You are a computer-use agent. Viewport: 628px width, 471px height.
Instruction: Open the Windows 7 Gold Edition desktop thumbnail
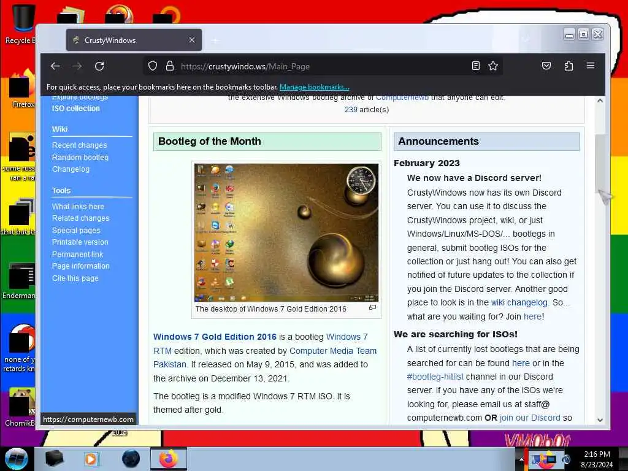point(286,232)
